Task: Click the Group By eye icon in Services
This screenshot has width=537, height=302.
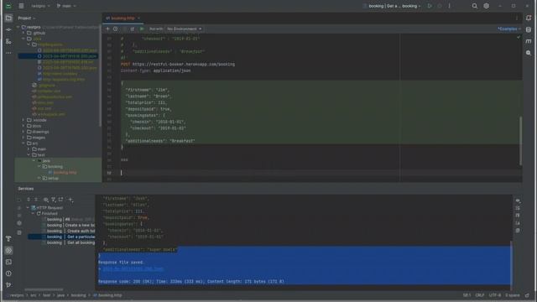Action: tap(45, 200)
